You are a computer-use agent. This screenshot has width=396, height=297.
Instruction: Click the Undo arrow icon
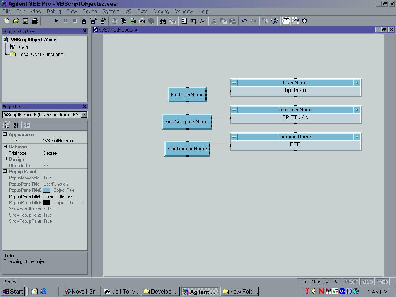[x=244, y=21]
